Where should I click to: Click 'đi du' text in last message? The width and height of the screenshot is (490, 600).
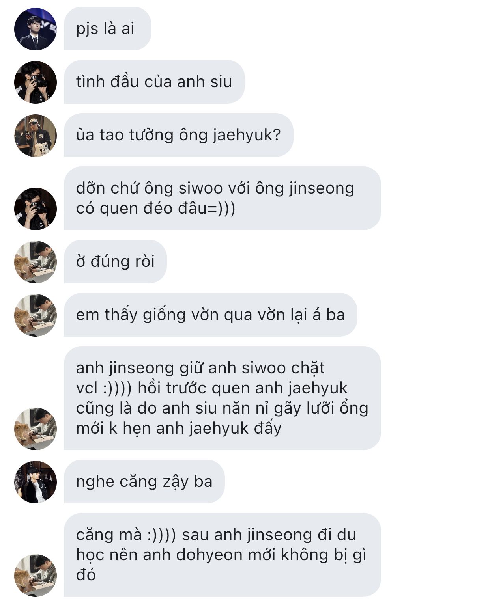[337, 535]
